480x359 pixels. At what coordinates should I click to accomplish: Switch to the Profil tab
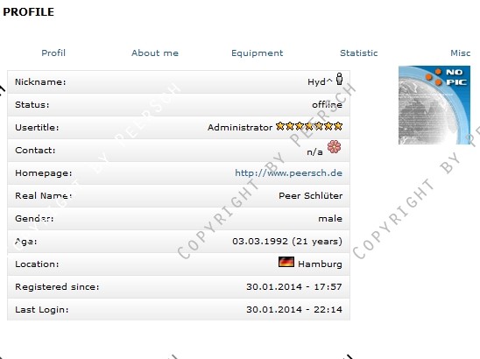(x=53, y=53)
